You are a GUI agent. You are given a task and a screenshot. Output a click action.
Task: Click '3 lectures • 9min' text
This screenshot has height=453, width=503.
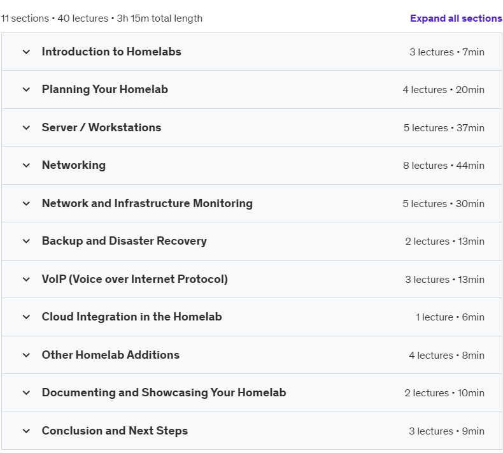[446, 431]
